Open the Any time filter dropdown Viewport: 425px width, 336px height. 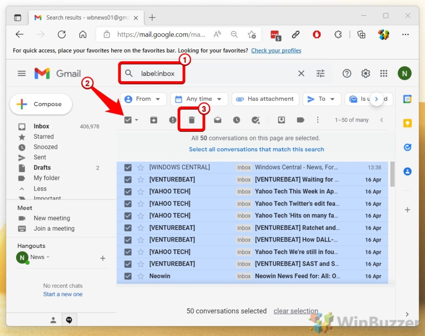pyautogui.click(x=199, y=99)
